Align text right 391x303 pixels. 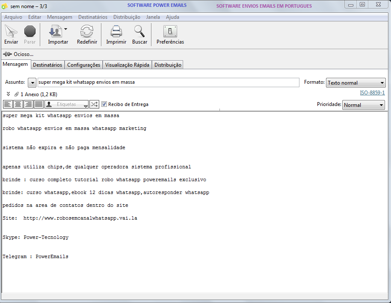pyautogui.click(x=28, y=104)
